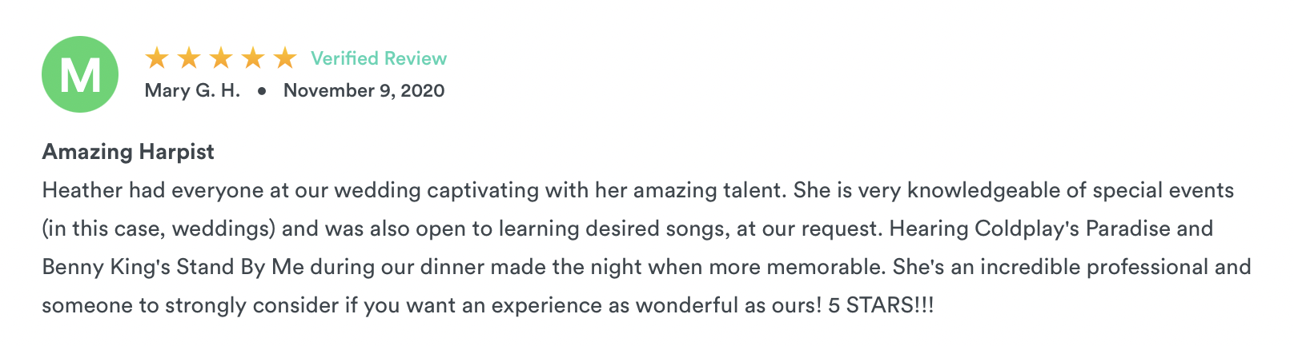
Task: Click the green M avatar circle
Action: 80,74
